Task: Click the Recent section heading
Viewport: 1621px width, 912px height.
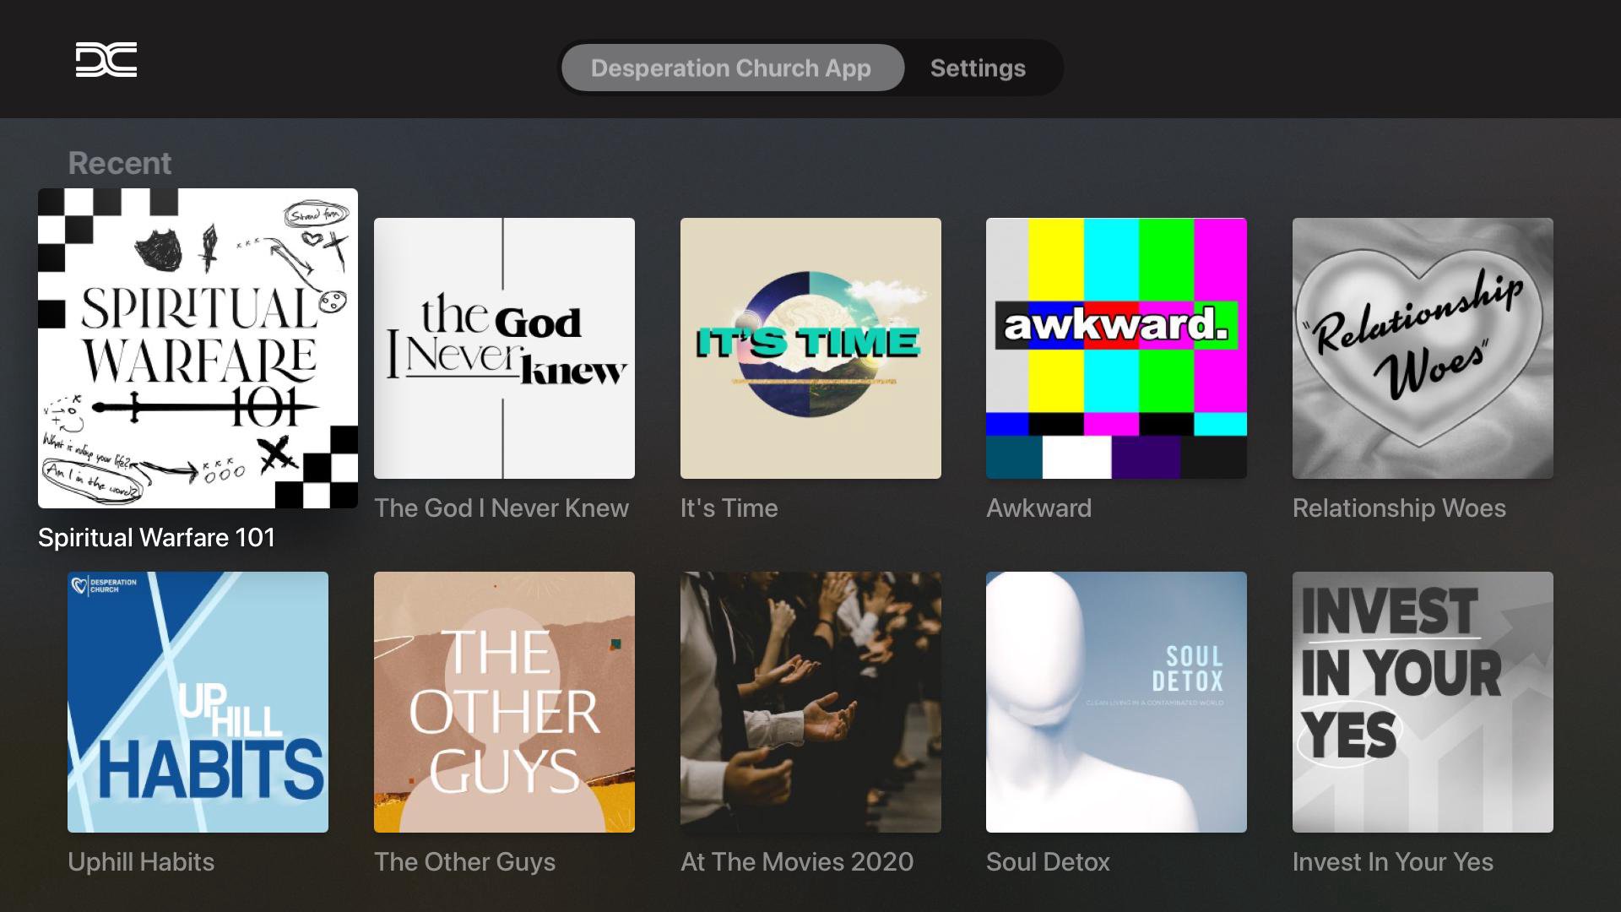Action: [x=120, y=163]
